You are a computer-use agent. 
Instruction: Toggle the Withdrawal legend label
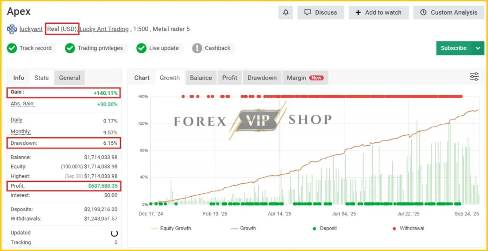(412, 229)
